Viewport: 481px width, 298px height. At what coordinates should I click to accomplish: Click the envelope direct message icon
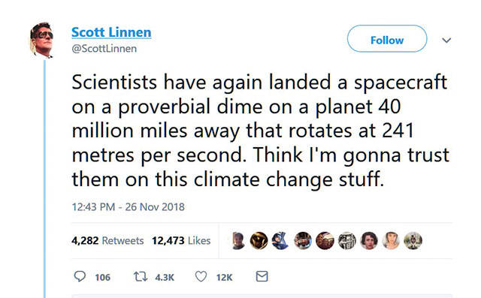tap(262, 276)
